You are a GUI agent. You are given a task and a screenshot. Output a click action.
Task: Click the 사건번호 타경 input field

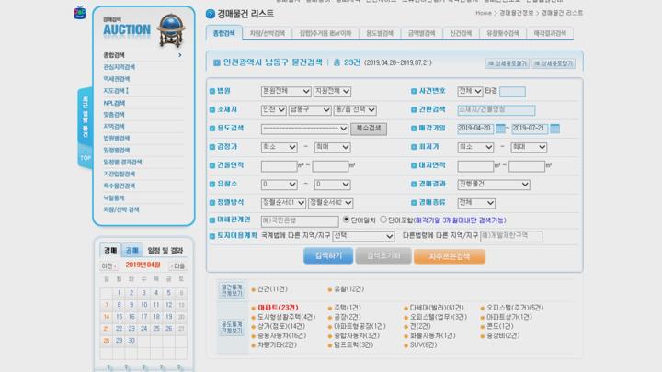coord(512,92)
